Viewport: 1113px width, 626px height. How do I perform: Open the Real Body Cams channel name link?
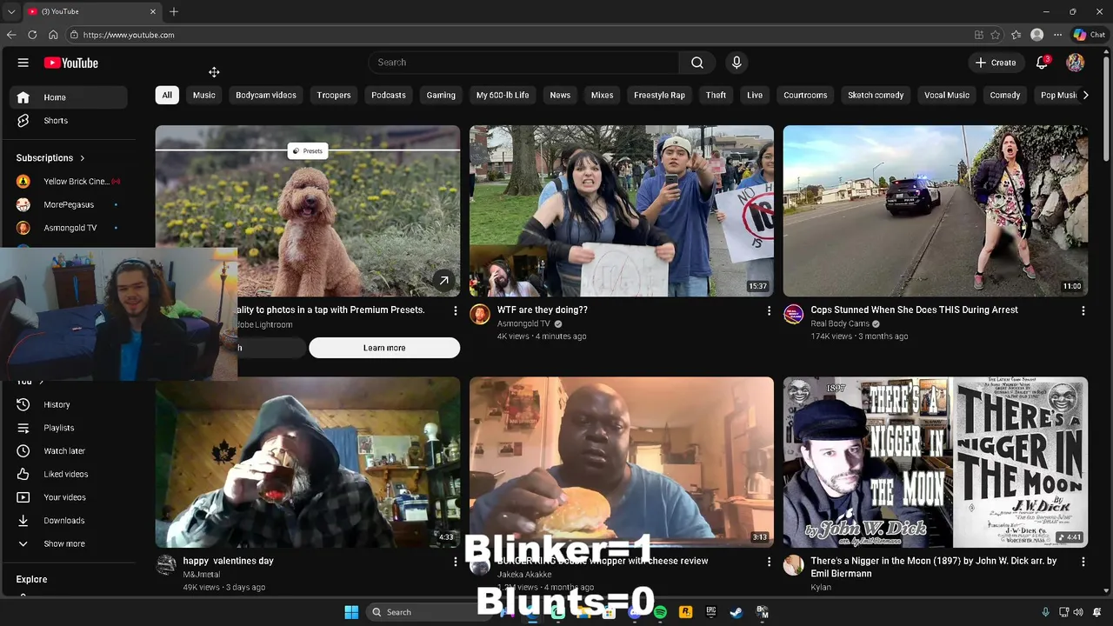point(840,323)
